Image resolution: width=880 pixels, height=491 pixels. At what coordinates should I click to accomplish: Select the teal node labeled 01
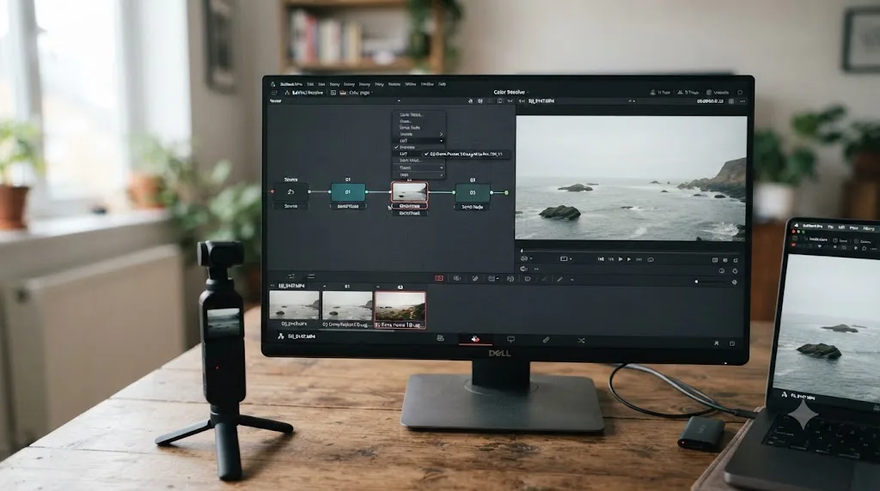[347, 192]
